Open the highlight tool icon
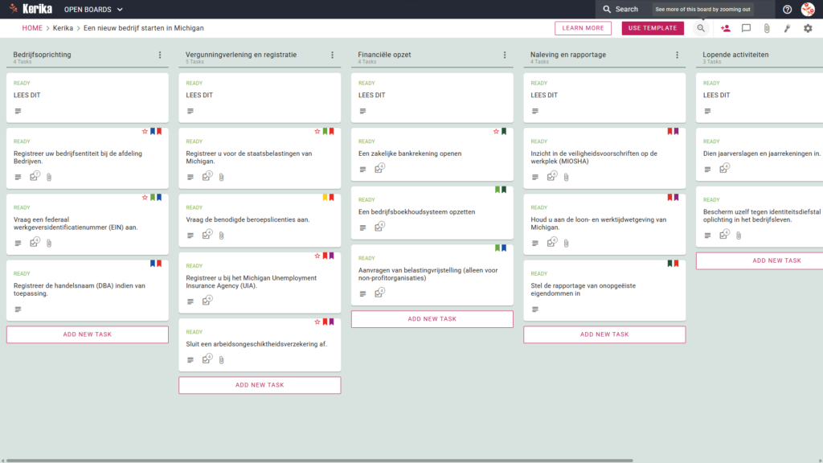The width and height of the screenshot is (823, 463). [788, 28]
